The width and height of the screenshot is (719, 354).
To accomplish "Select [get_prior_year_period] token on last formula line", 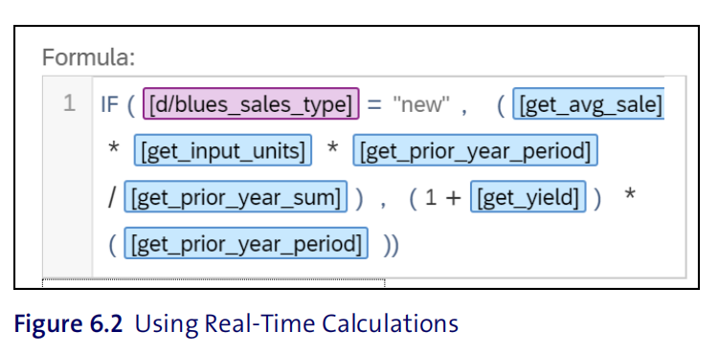I will coord(246,243).
